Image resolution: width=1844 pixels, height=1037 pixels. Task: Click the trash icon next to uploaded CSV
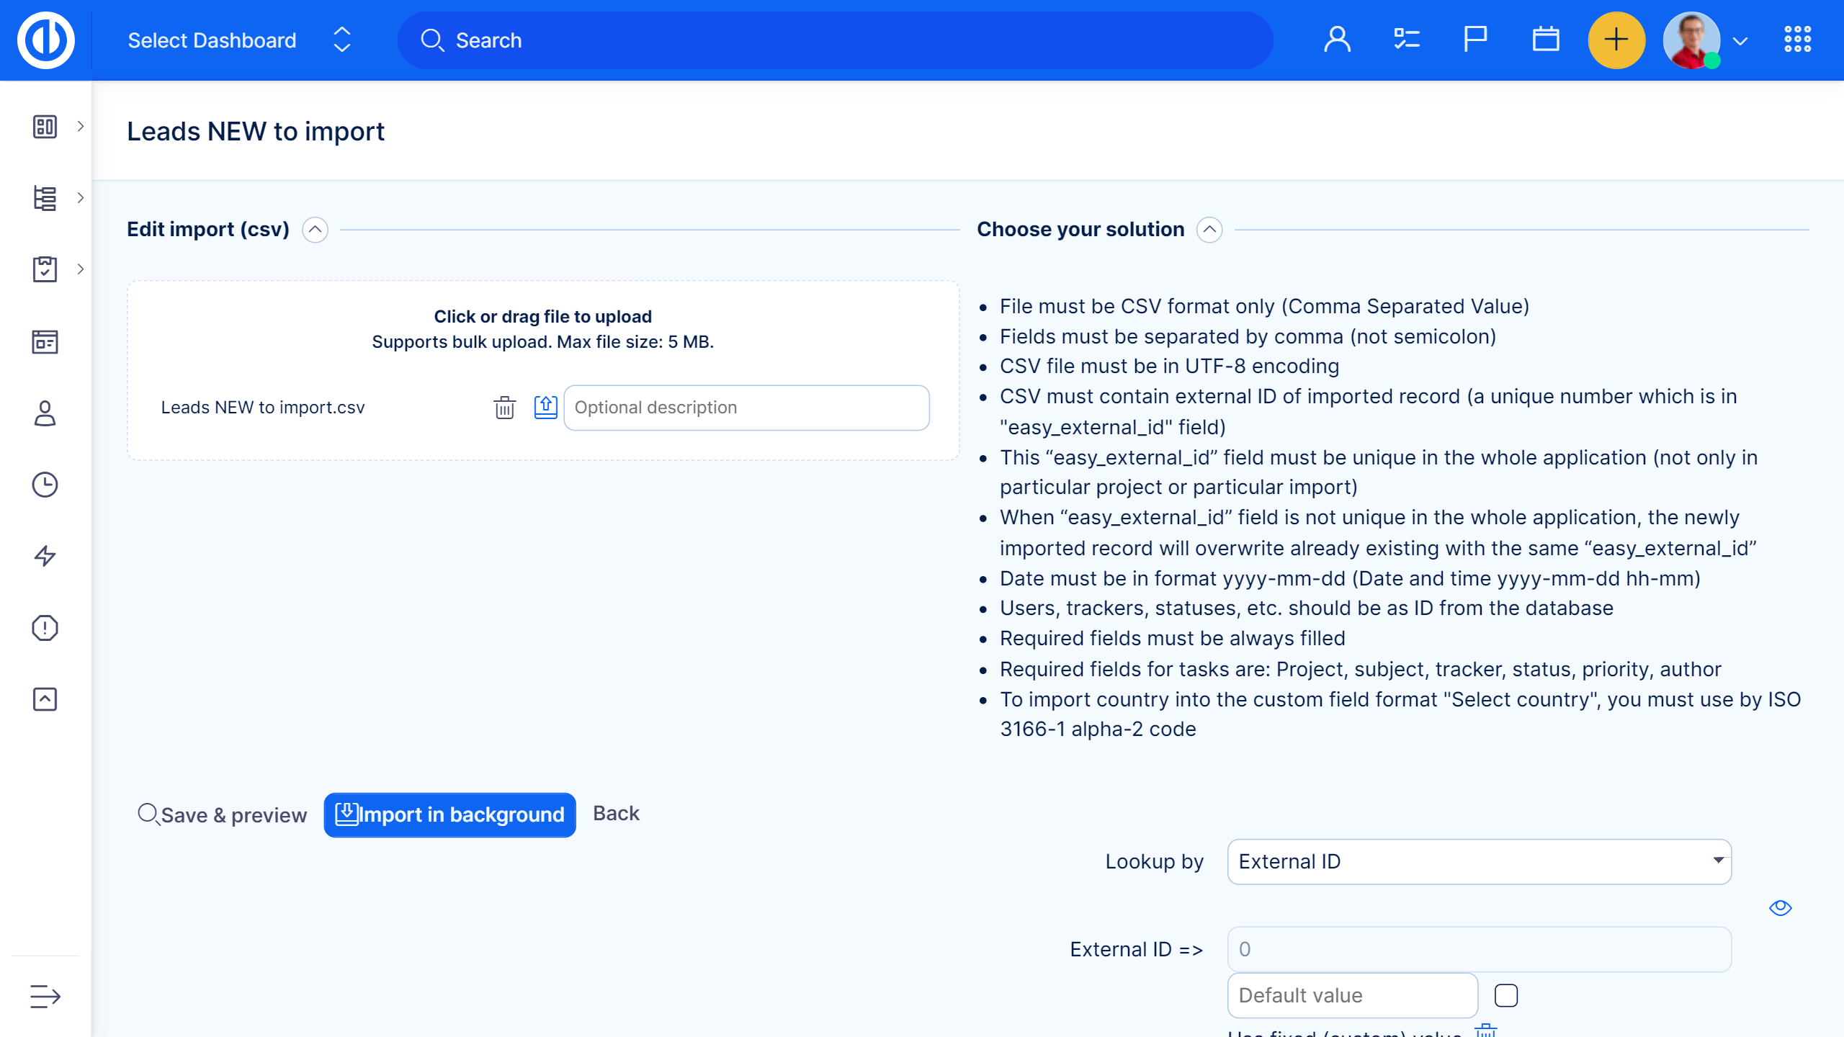(x=504, y=408)
